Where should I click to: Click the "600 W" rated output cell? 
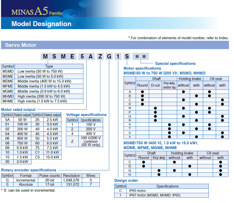22,138
